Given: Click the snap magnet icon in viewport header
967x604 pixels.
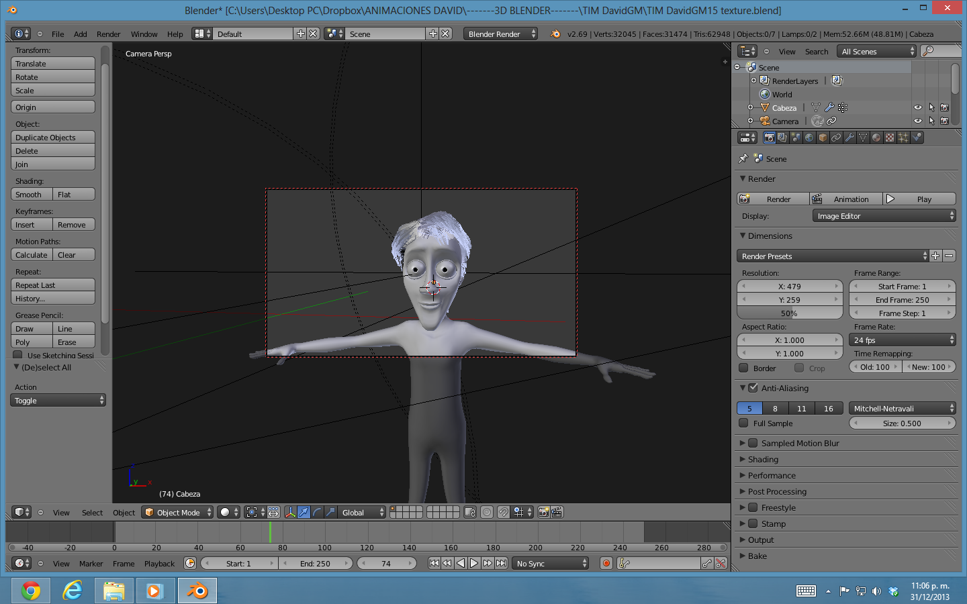Looking at the screenshot, I should click(503, 512).
